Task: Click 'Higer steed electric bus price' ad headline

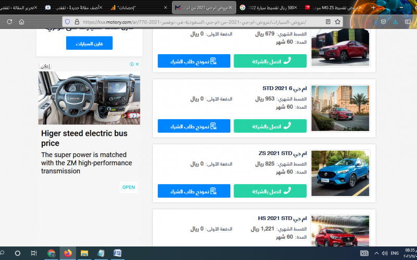Action: click(x=84, y=138)
